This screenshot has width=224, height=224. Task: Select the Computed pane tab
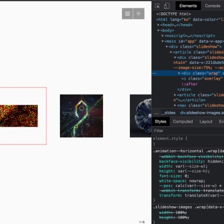click(183, 122)
